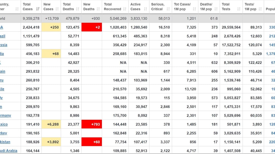Click the sort arrows icon beside Total Cases
Viewport: 275px width, 154px height.
38,9
